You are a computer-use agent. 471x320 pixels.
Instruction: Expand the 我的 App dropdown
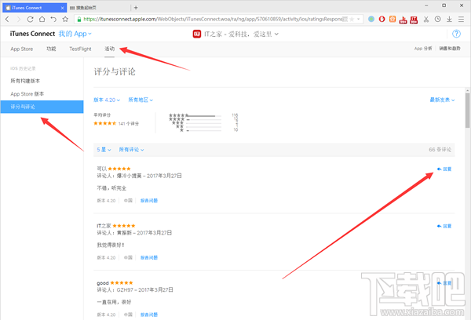click(75, 34)
